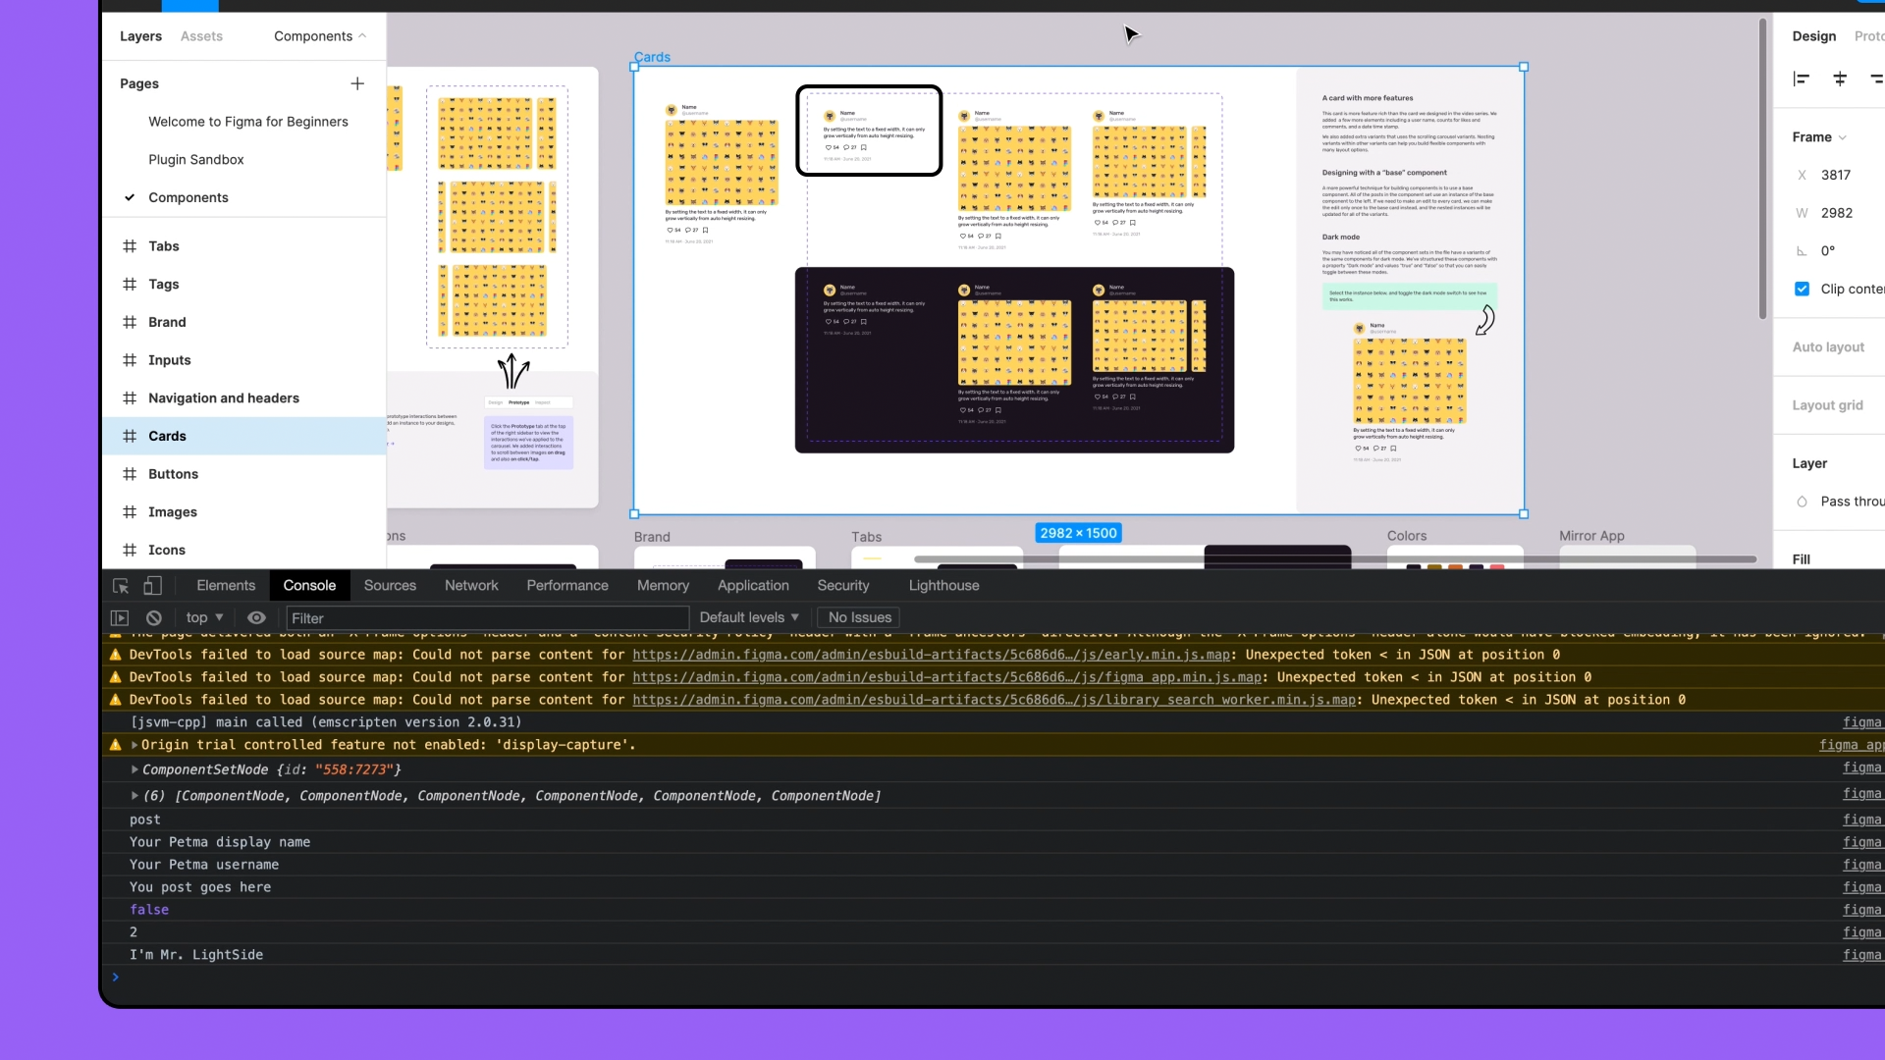Screen dimensions: 1885x1060
Task: Click the clear console icon
Action: tap(154, 618)
